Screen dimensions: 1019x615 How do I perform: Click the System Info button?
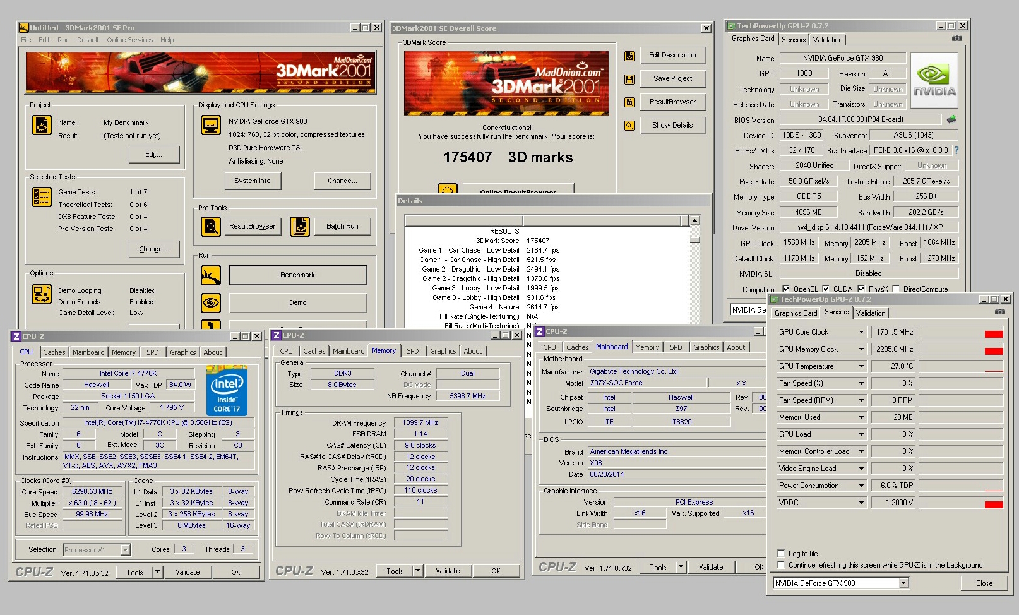click(x=253, y=181)
